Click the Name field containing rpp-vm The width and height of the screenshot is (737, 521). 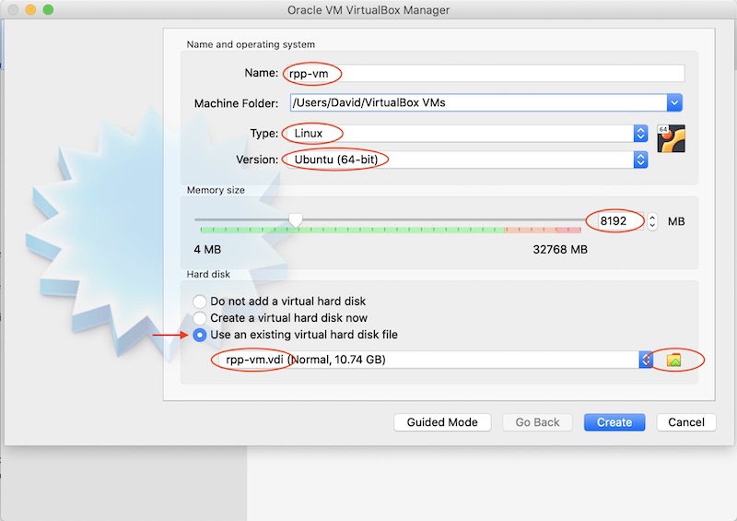[486, 73]
